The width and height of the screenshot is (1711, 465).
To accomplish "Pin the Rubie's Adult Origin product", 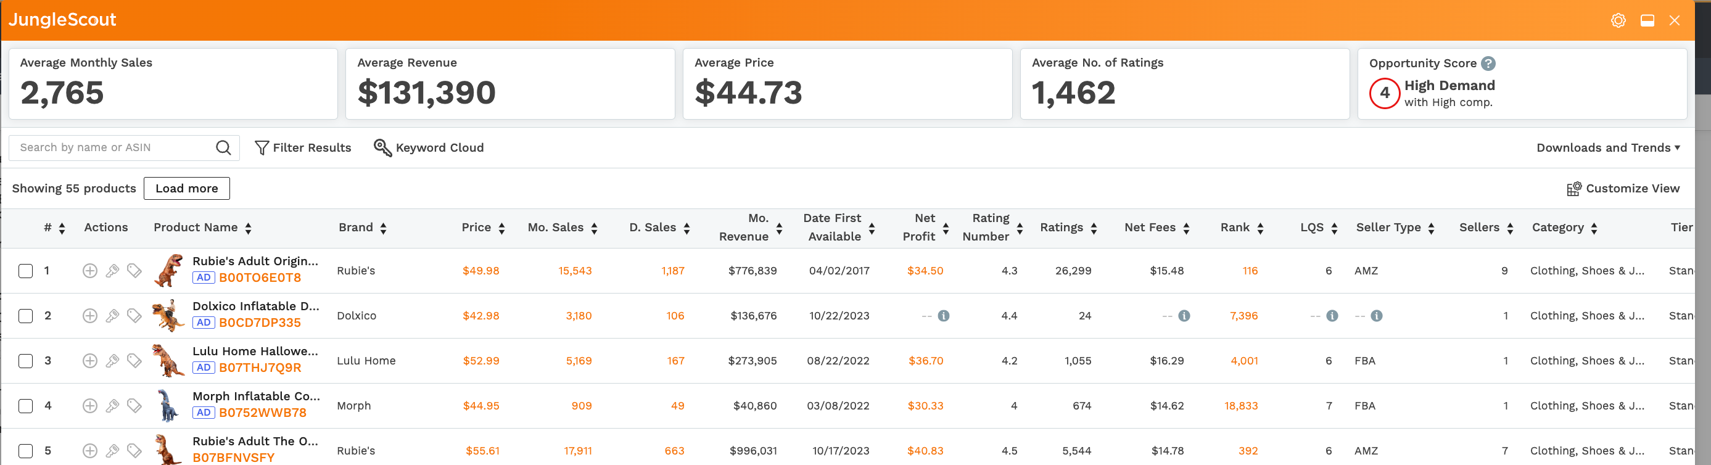I will (x=112, y=270).
